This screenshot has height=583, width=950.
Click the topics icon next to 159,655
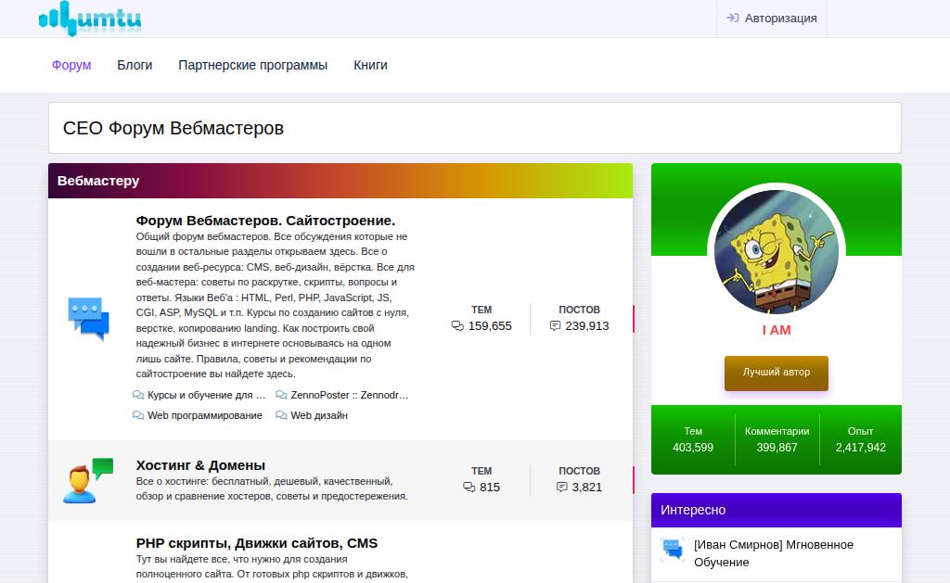[x=457, y=325]
